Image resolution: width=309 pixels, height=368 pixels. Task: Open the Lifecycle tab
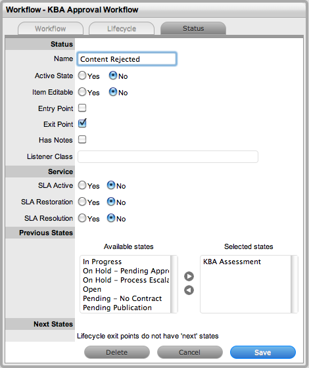pos(122,28)
